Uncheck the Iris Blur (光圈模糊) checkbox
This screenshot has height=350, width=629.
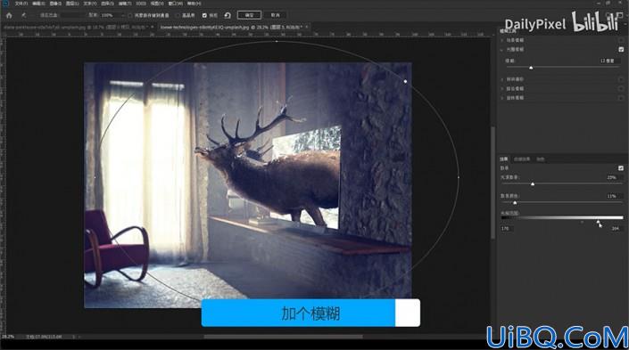[x=621, y=49]
